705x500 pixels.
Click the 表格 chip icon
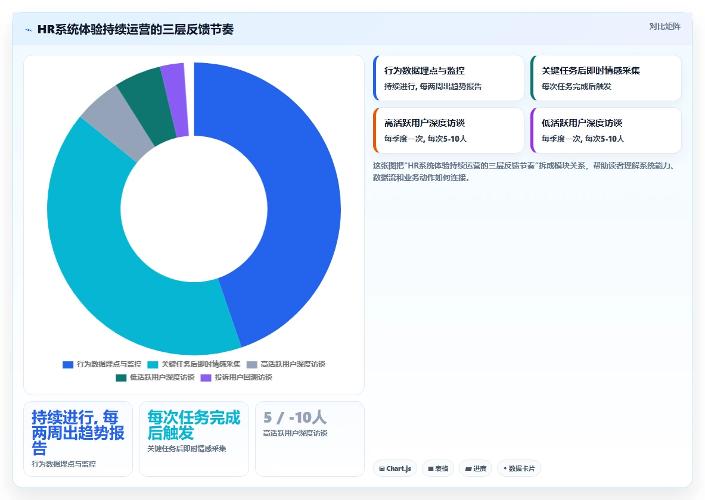click(431, 468)
